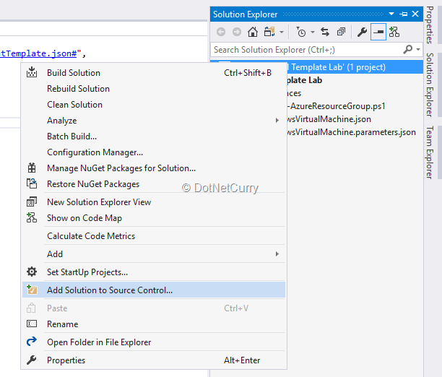Click the Properties wrench icon in context menu
Viewport: 442px width, 377px height.
32,360
